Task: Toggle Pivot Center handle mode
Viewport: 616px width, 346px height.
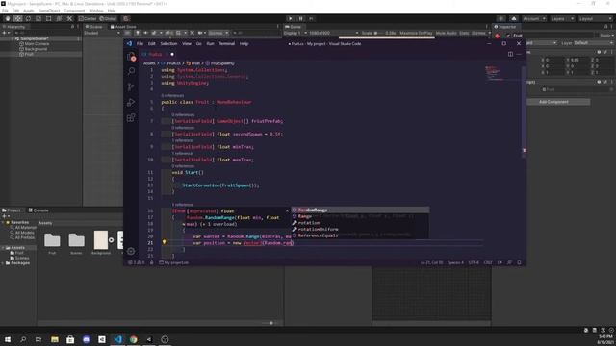Action: (x=88, y=19)
